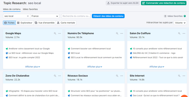The width and height of the screenshot is (189, 97).
Task: Click the 'Zone De Chalandise' card title
Action: coord(17,76)
